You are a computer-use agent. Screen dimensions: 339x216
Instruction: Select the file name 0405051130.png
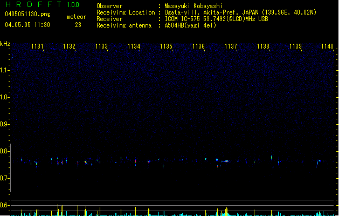tap(27, 14)
